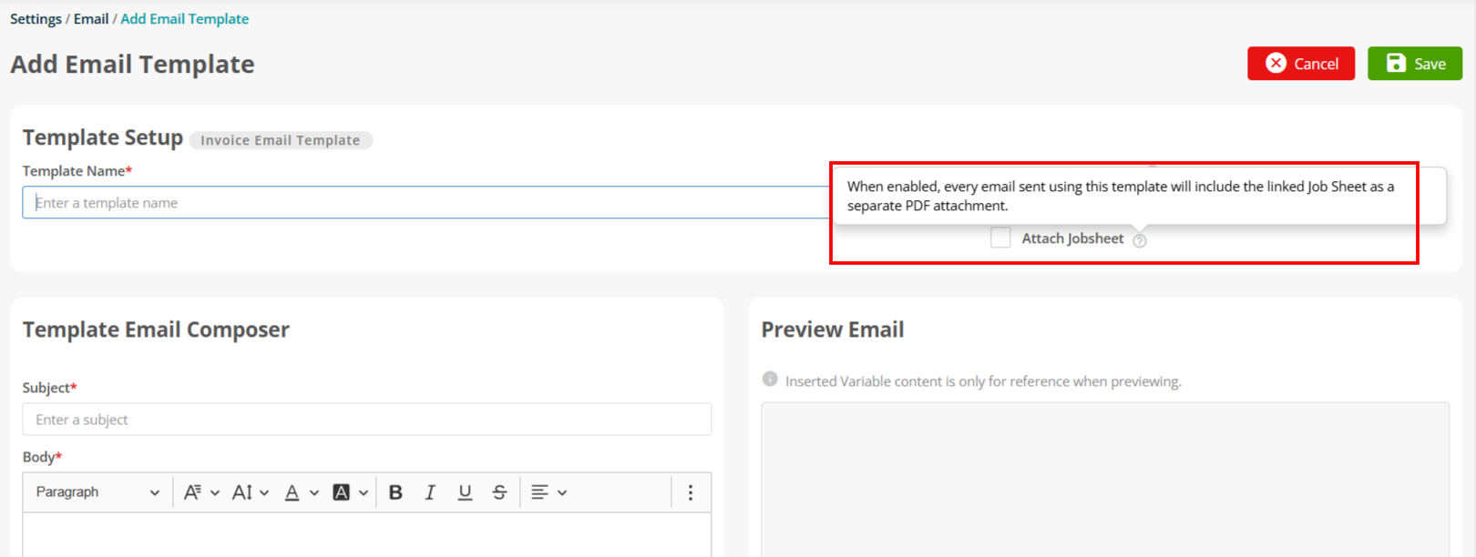Go to Email breadcrumb link
The width and height of the screenshot is (1476, 557).
91,18
